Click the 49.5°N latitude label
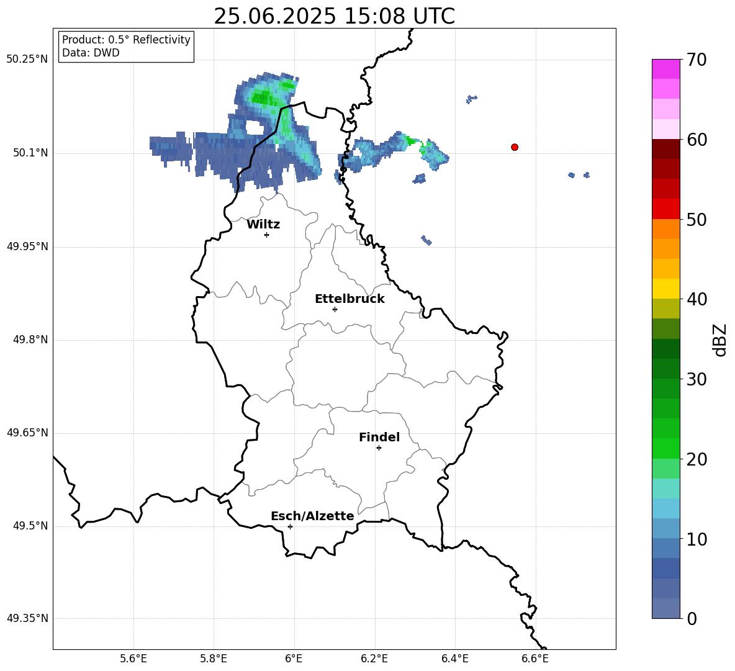This screenshot has width=735, height=671. (30, 526)
